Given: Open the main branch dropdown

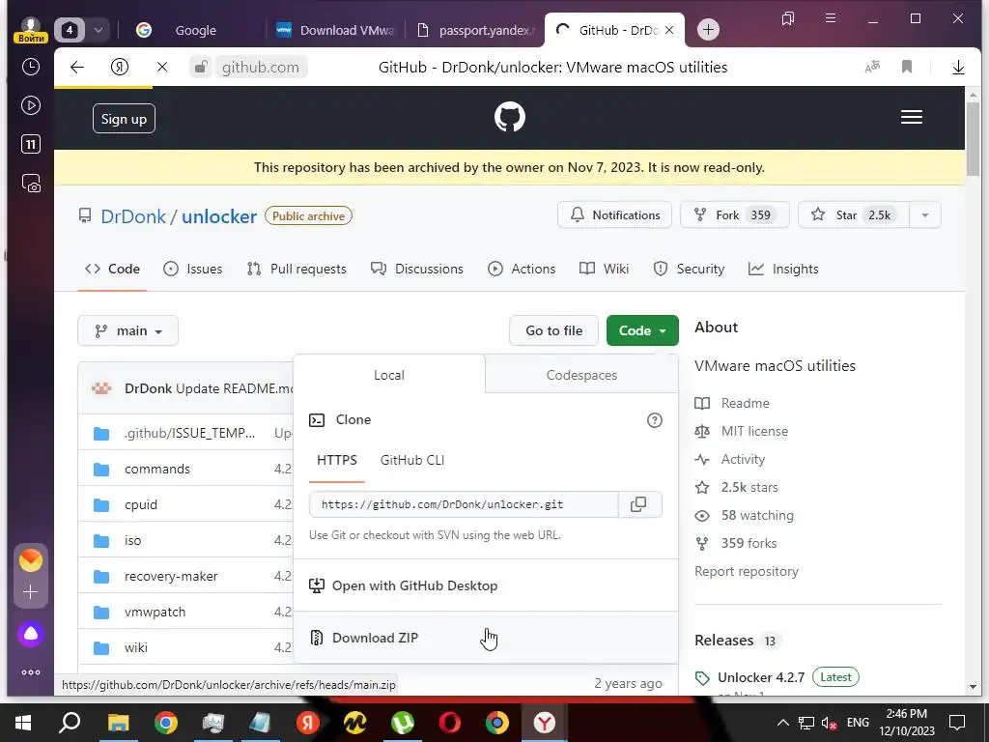Looking at the screenshot, I should [128, 330].
